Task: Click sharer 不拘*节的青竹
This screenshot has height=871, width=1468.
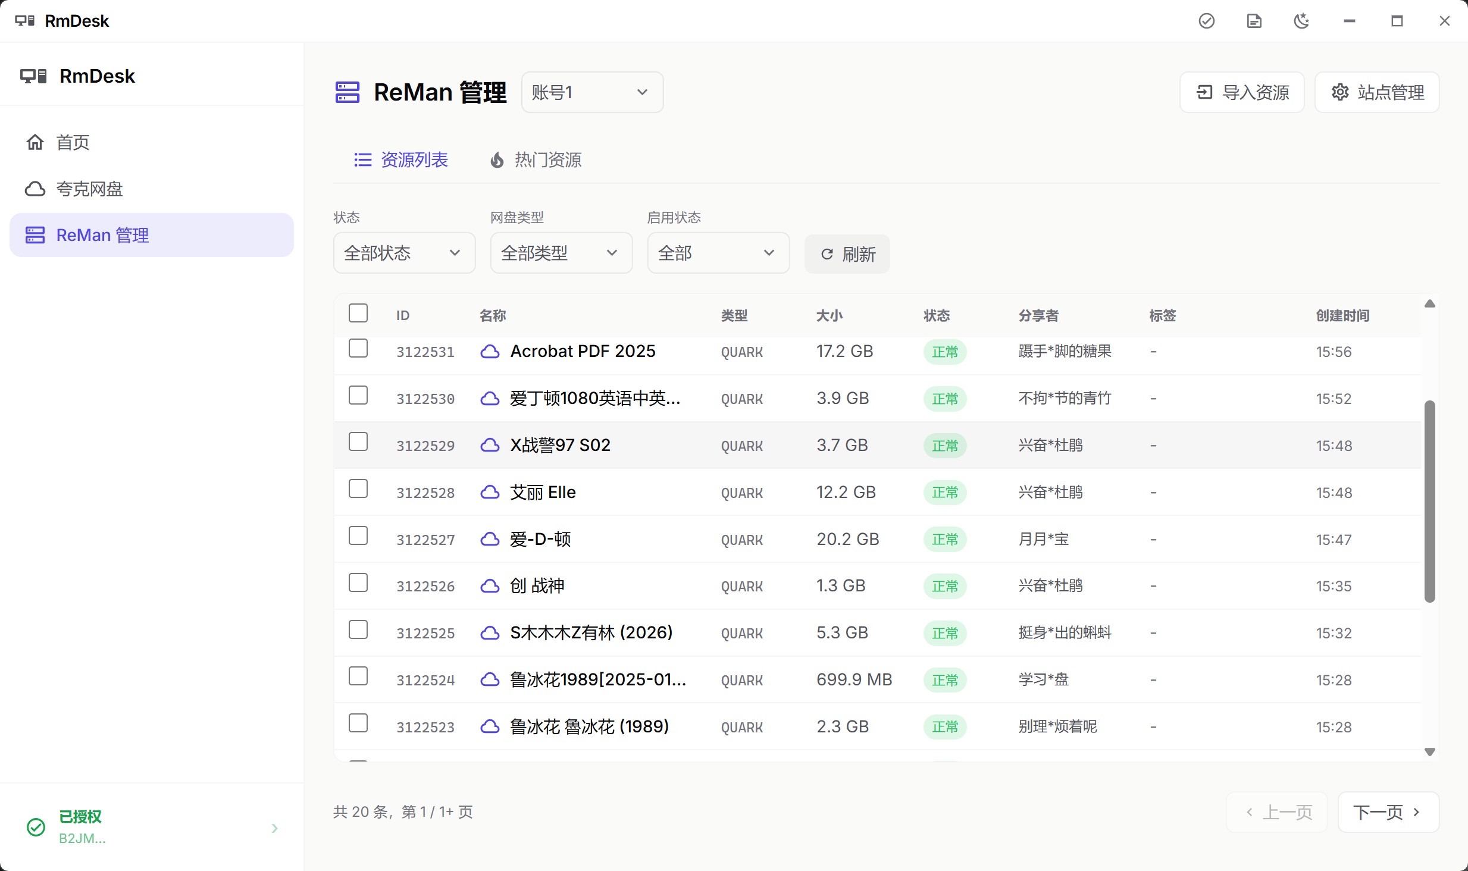Action: tap(1065, 399)
